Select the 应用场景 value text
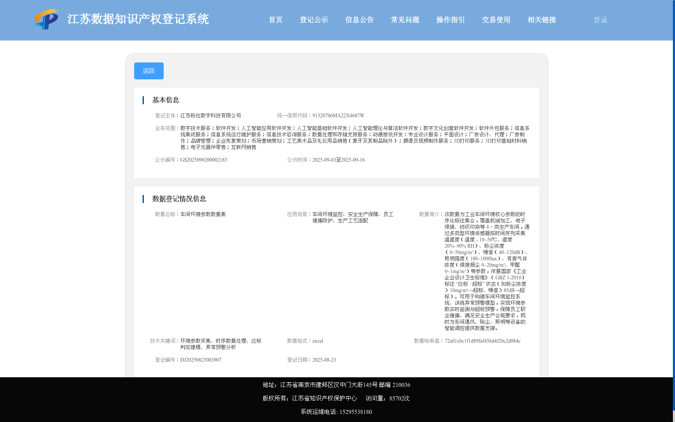 (353, 217)
